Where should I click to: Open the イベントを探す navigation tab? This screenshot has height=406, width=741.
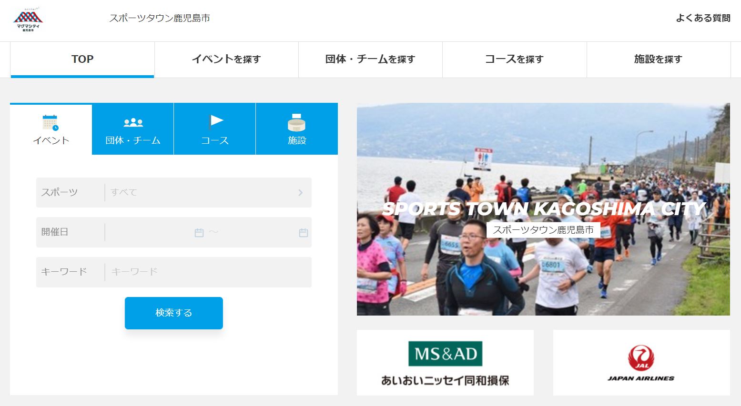(x=226, y=59)
